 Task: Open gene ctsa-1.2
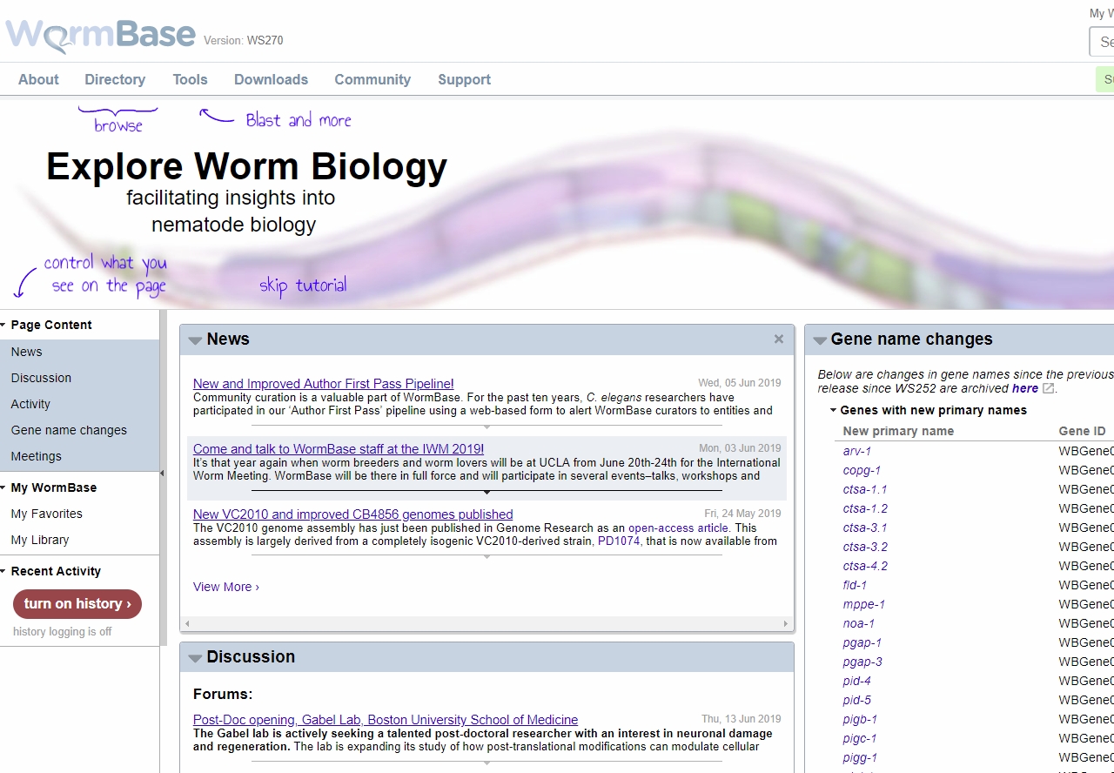pyautogui.click(x=865, y=508)
